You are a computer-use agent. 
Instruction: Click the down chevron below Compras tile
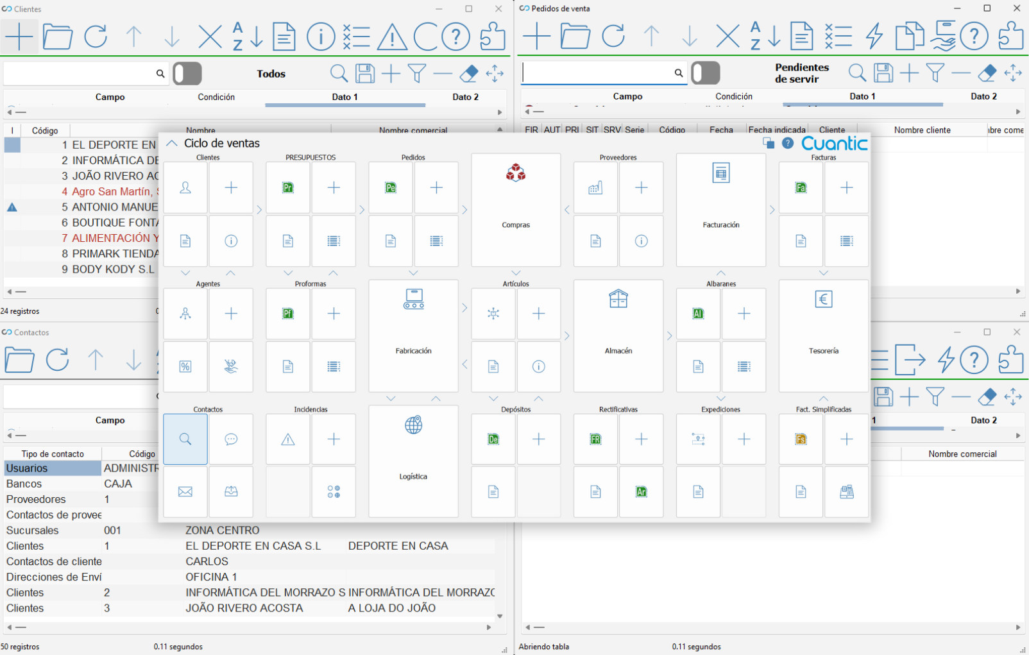point(516,273)
